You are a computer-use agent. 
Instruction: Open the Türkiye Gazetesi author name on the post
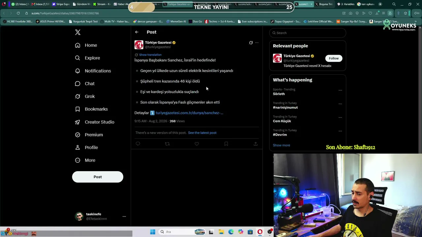click(x=158, y=42)
